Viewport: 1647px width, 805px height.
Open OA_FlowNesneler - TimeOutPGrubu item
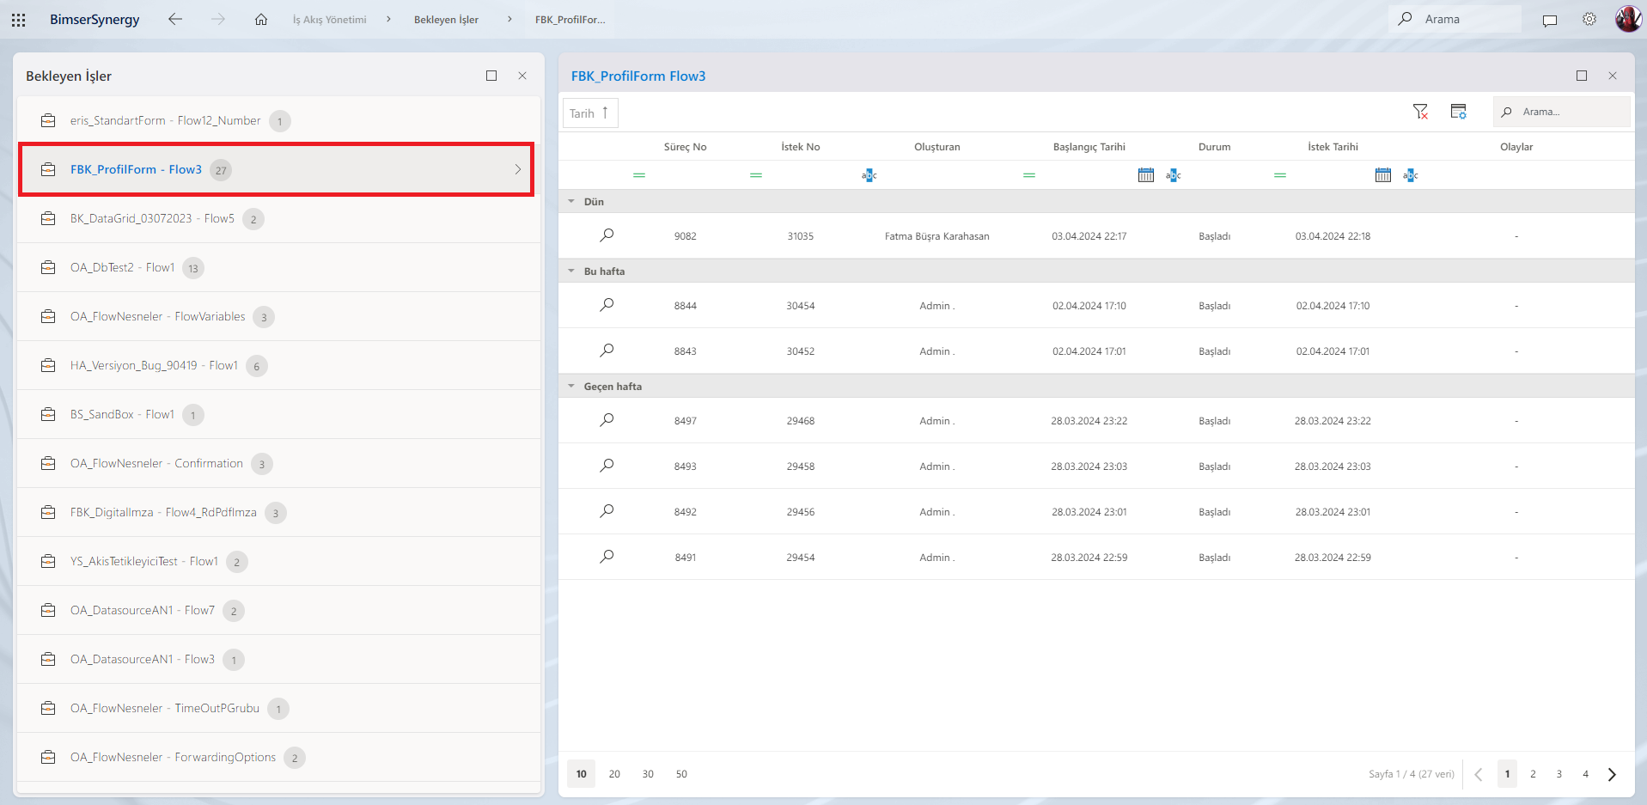coord(279,708)
